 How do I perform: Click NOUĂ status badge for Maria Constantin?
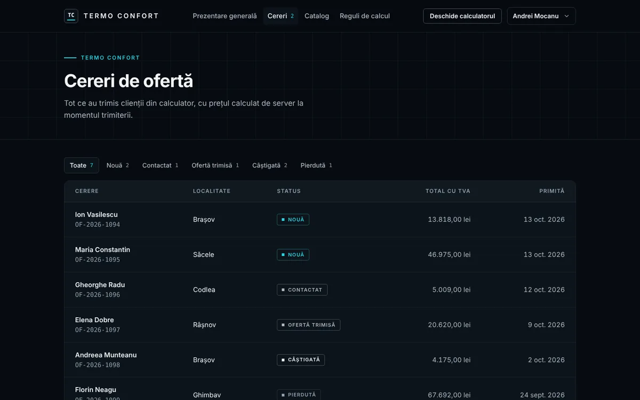[293, 255]
